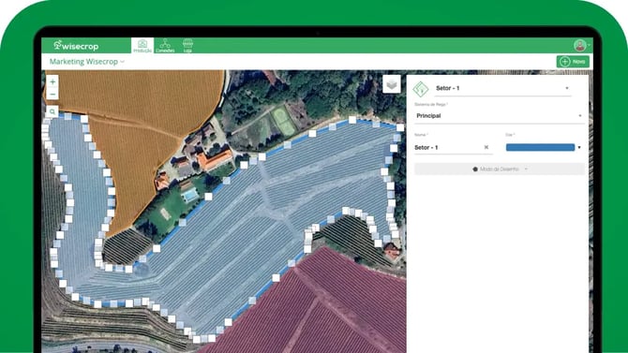Open the Loja store tab
This screenshot has width=628, height=353.
tap(187, 46)
